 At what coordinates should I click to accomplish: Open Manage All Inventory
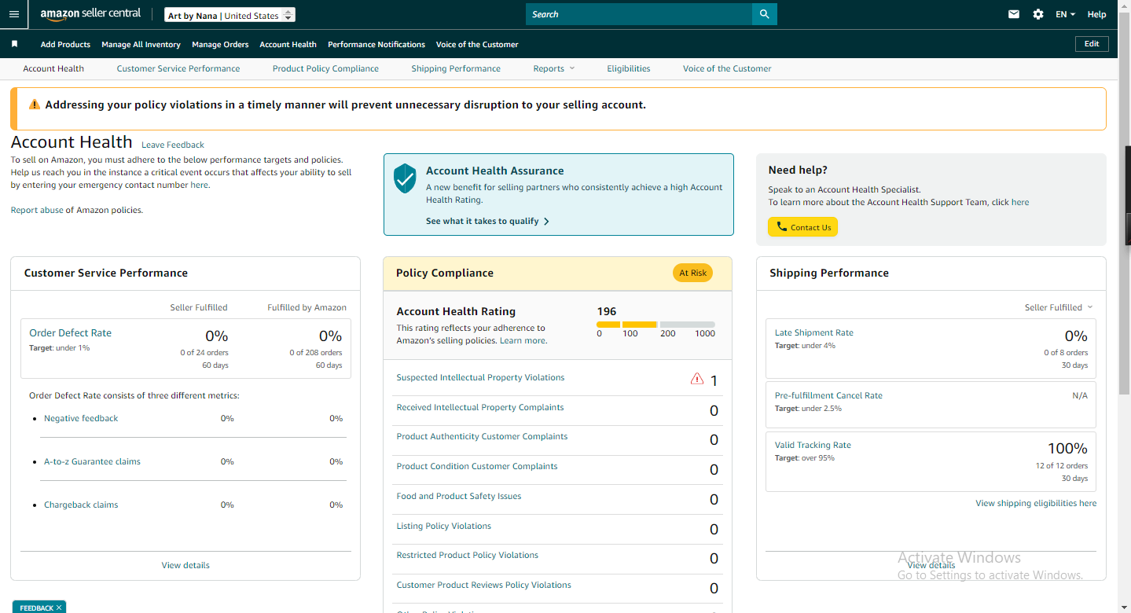(141, 44)
